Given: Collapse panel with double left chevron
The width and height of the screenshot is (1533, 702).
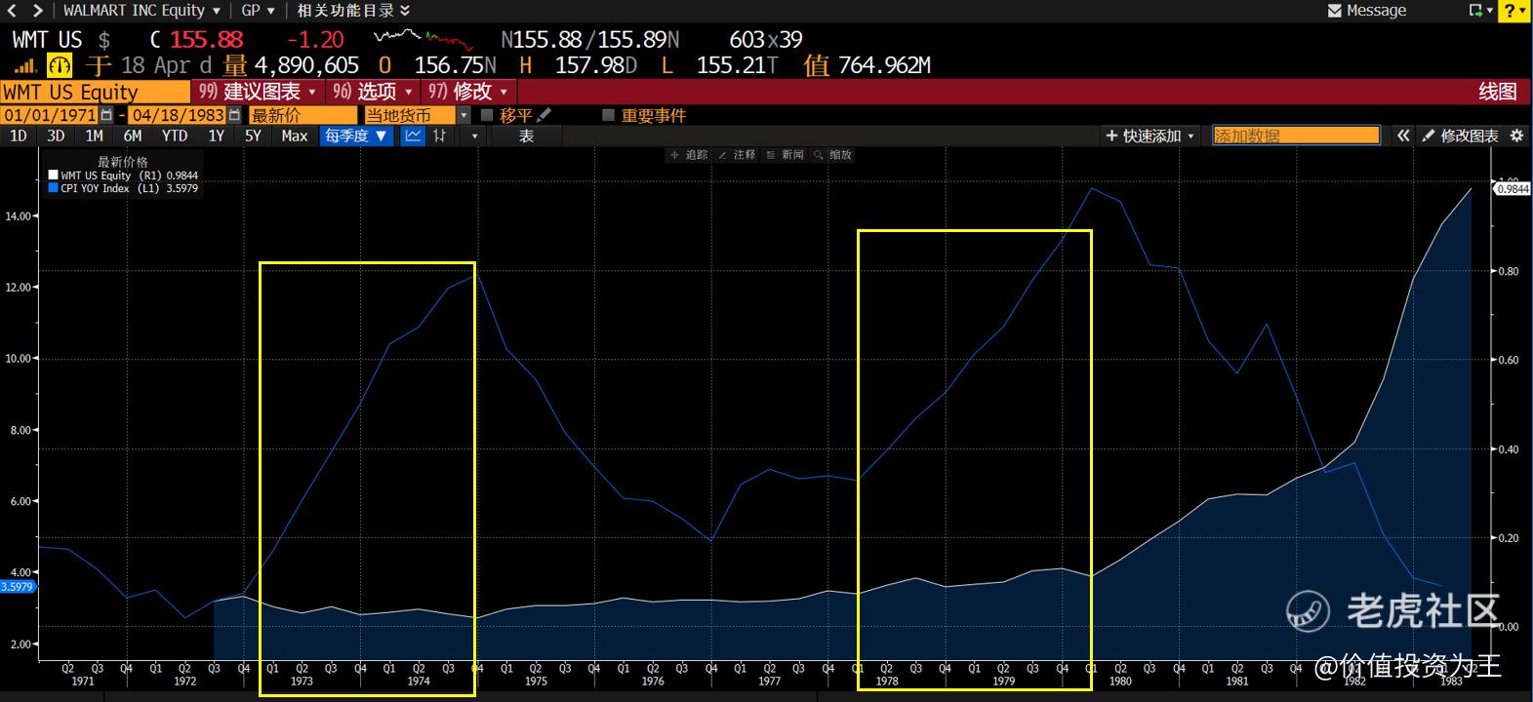Looking at the screenshot, I should click(x=1403, y=136).
